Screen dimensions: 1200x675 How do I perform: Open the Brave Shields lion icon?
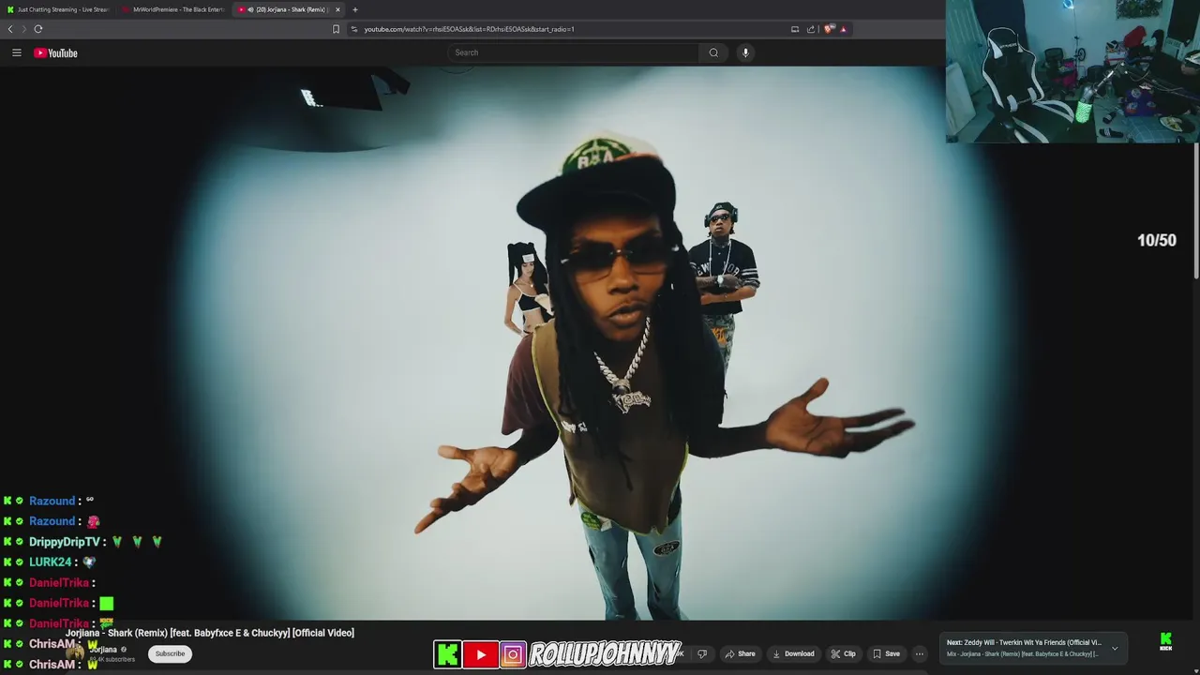point(829,29)
